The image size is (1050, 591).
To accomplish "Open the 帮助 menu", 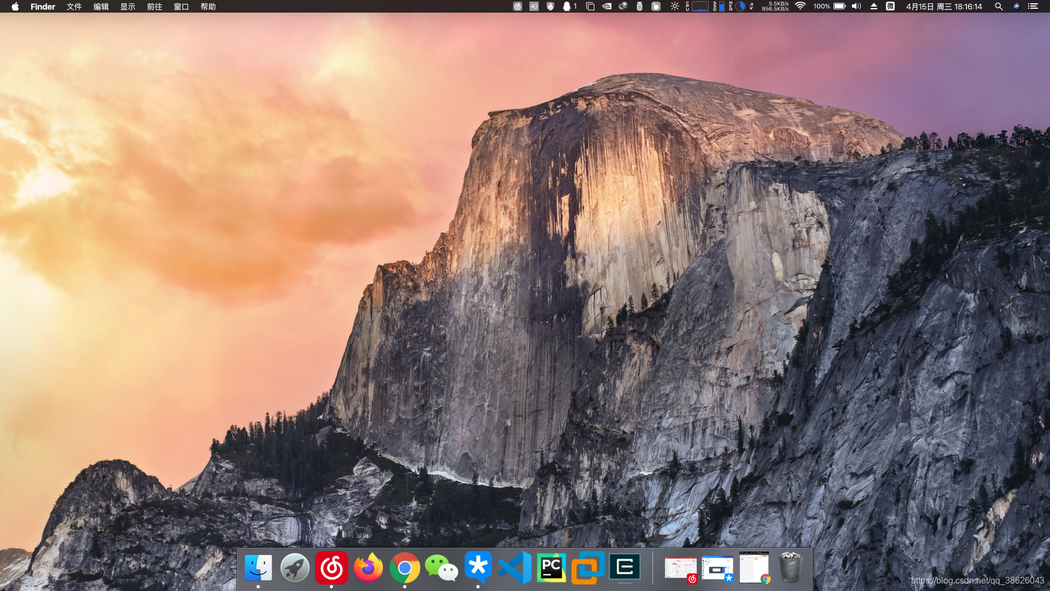I will coord(208,7).
